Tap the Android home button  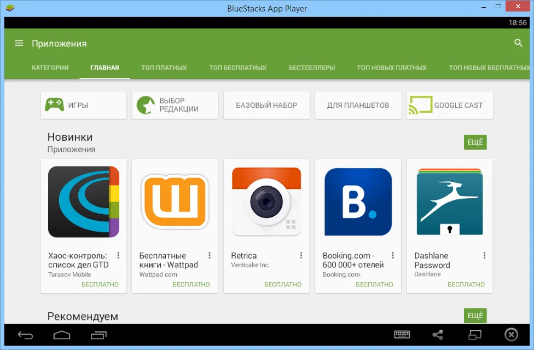62,335
